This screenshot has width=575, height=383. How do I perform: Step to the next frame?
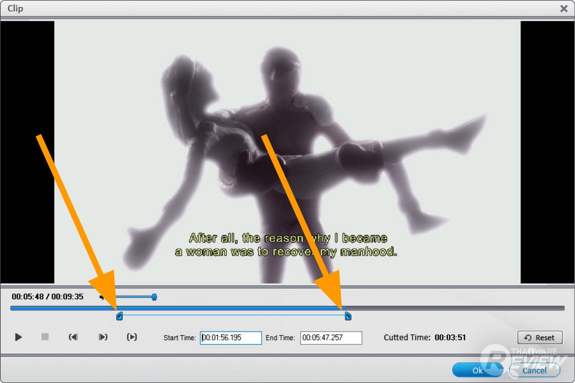coord(102,337)
